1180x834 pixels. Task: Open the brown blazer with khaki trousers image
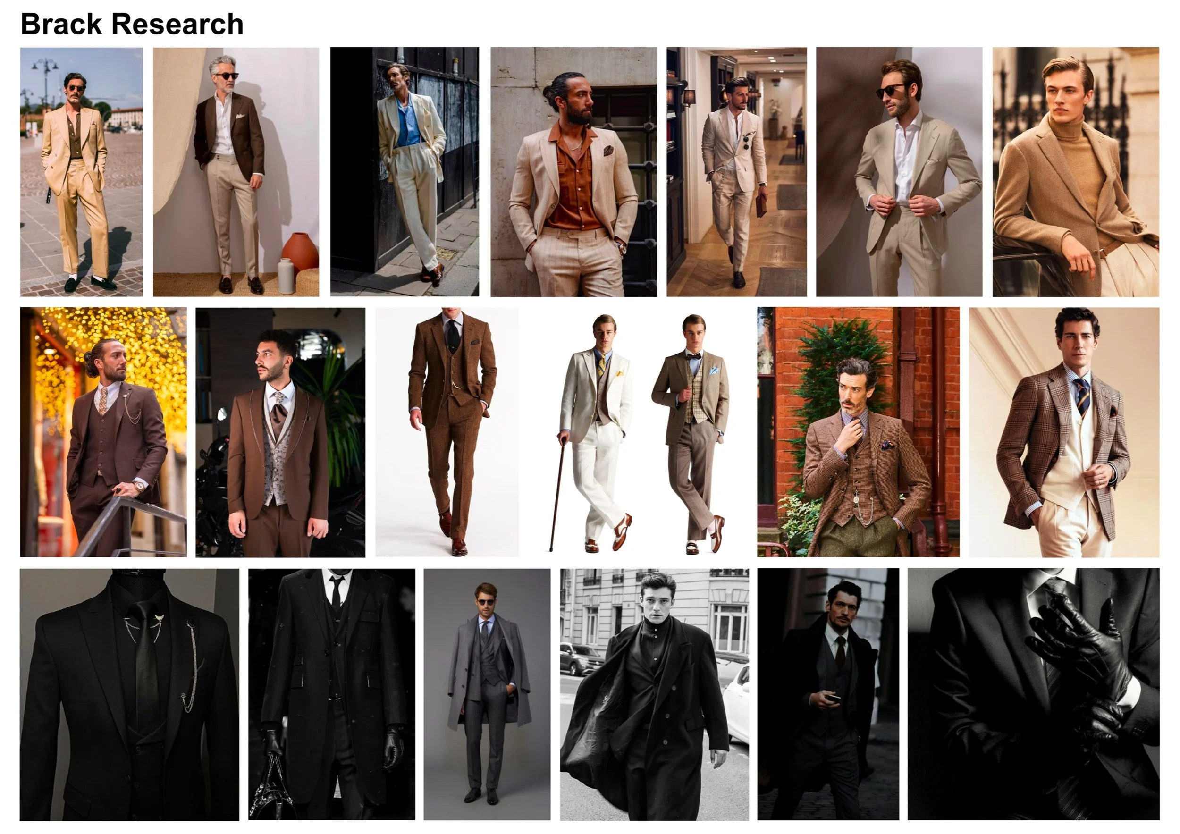point(236,172)
